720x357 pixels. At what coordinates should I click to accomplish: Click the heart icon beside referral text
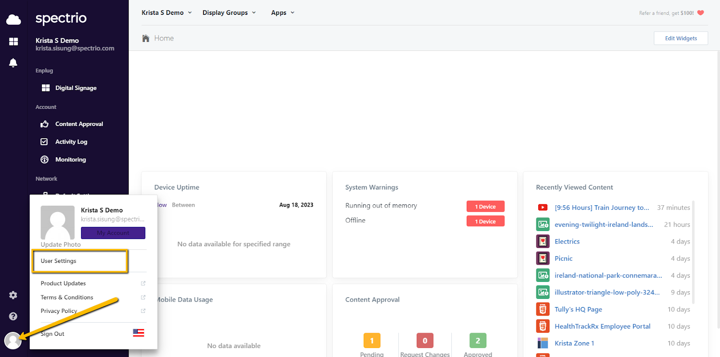tap(701, 13)
